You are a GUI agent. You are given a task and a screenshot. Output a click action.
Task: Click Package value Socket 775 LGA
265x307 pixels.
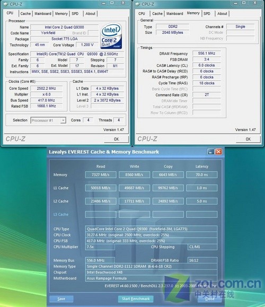point(64,39)
